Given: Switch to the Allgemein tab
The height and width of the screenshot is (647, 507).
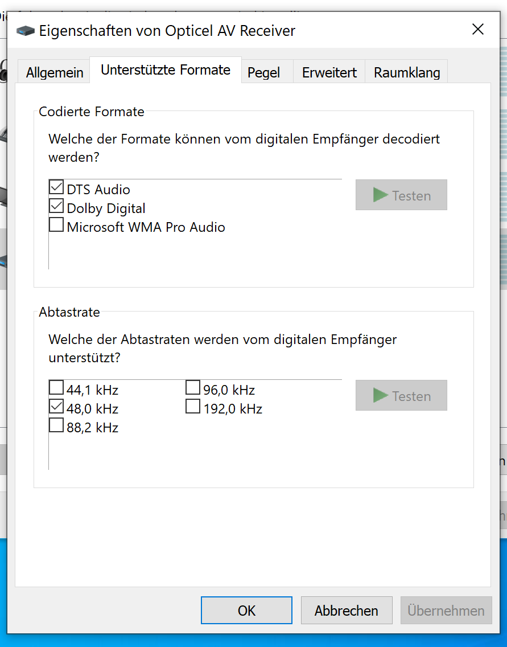Looking at the screenshot, I should click(55, 73).
